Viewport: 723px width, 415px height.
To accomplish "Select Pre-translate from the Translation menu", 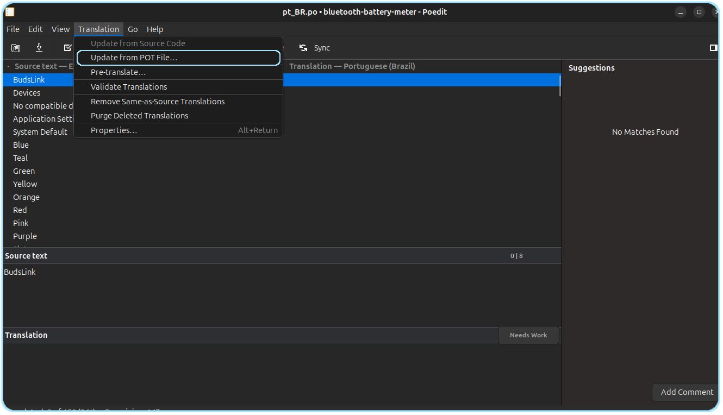I will 118,72.
